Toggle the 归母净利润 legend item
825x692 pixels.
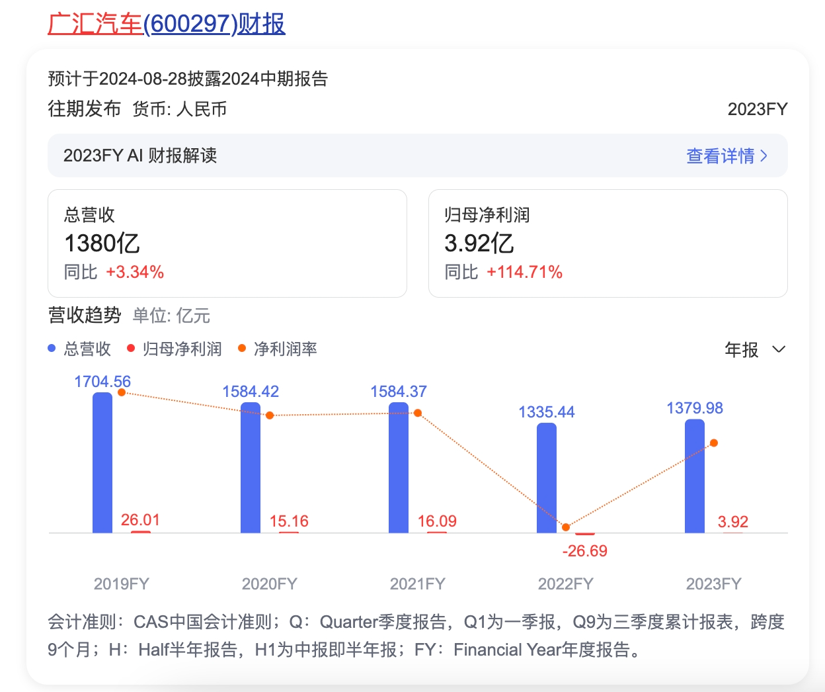pyautogui.click(x=175, y=349)
